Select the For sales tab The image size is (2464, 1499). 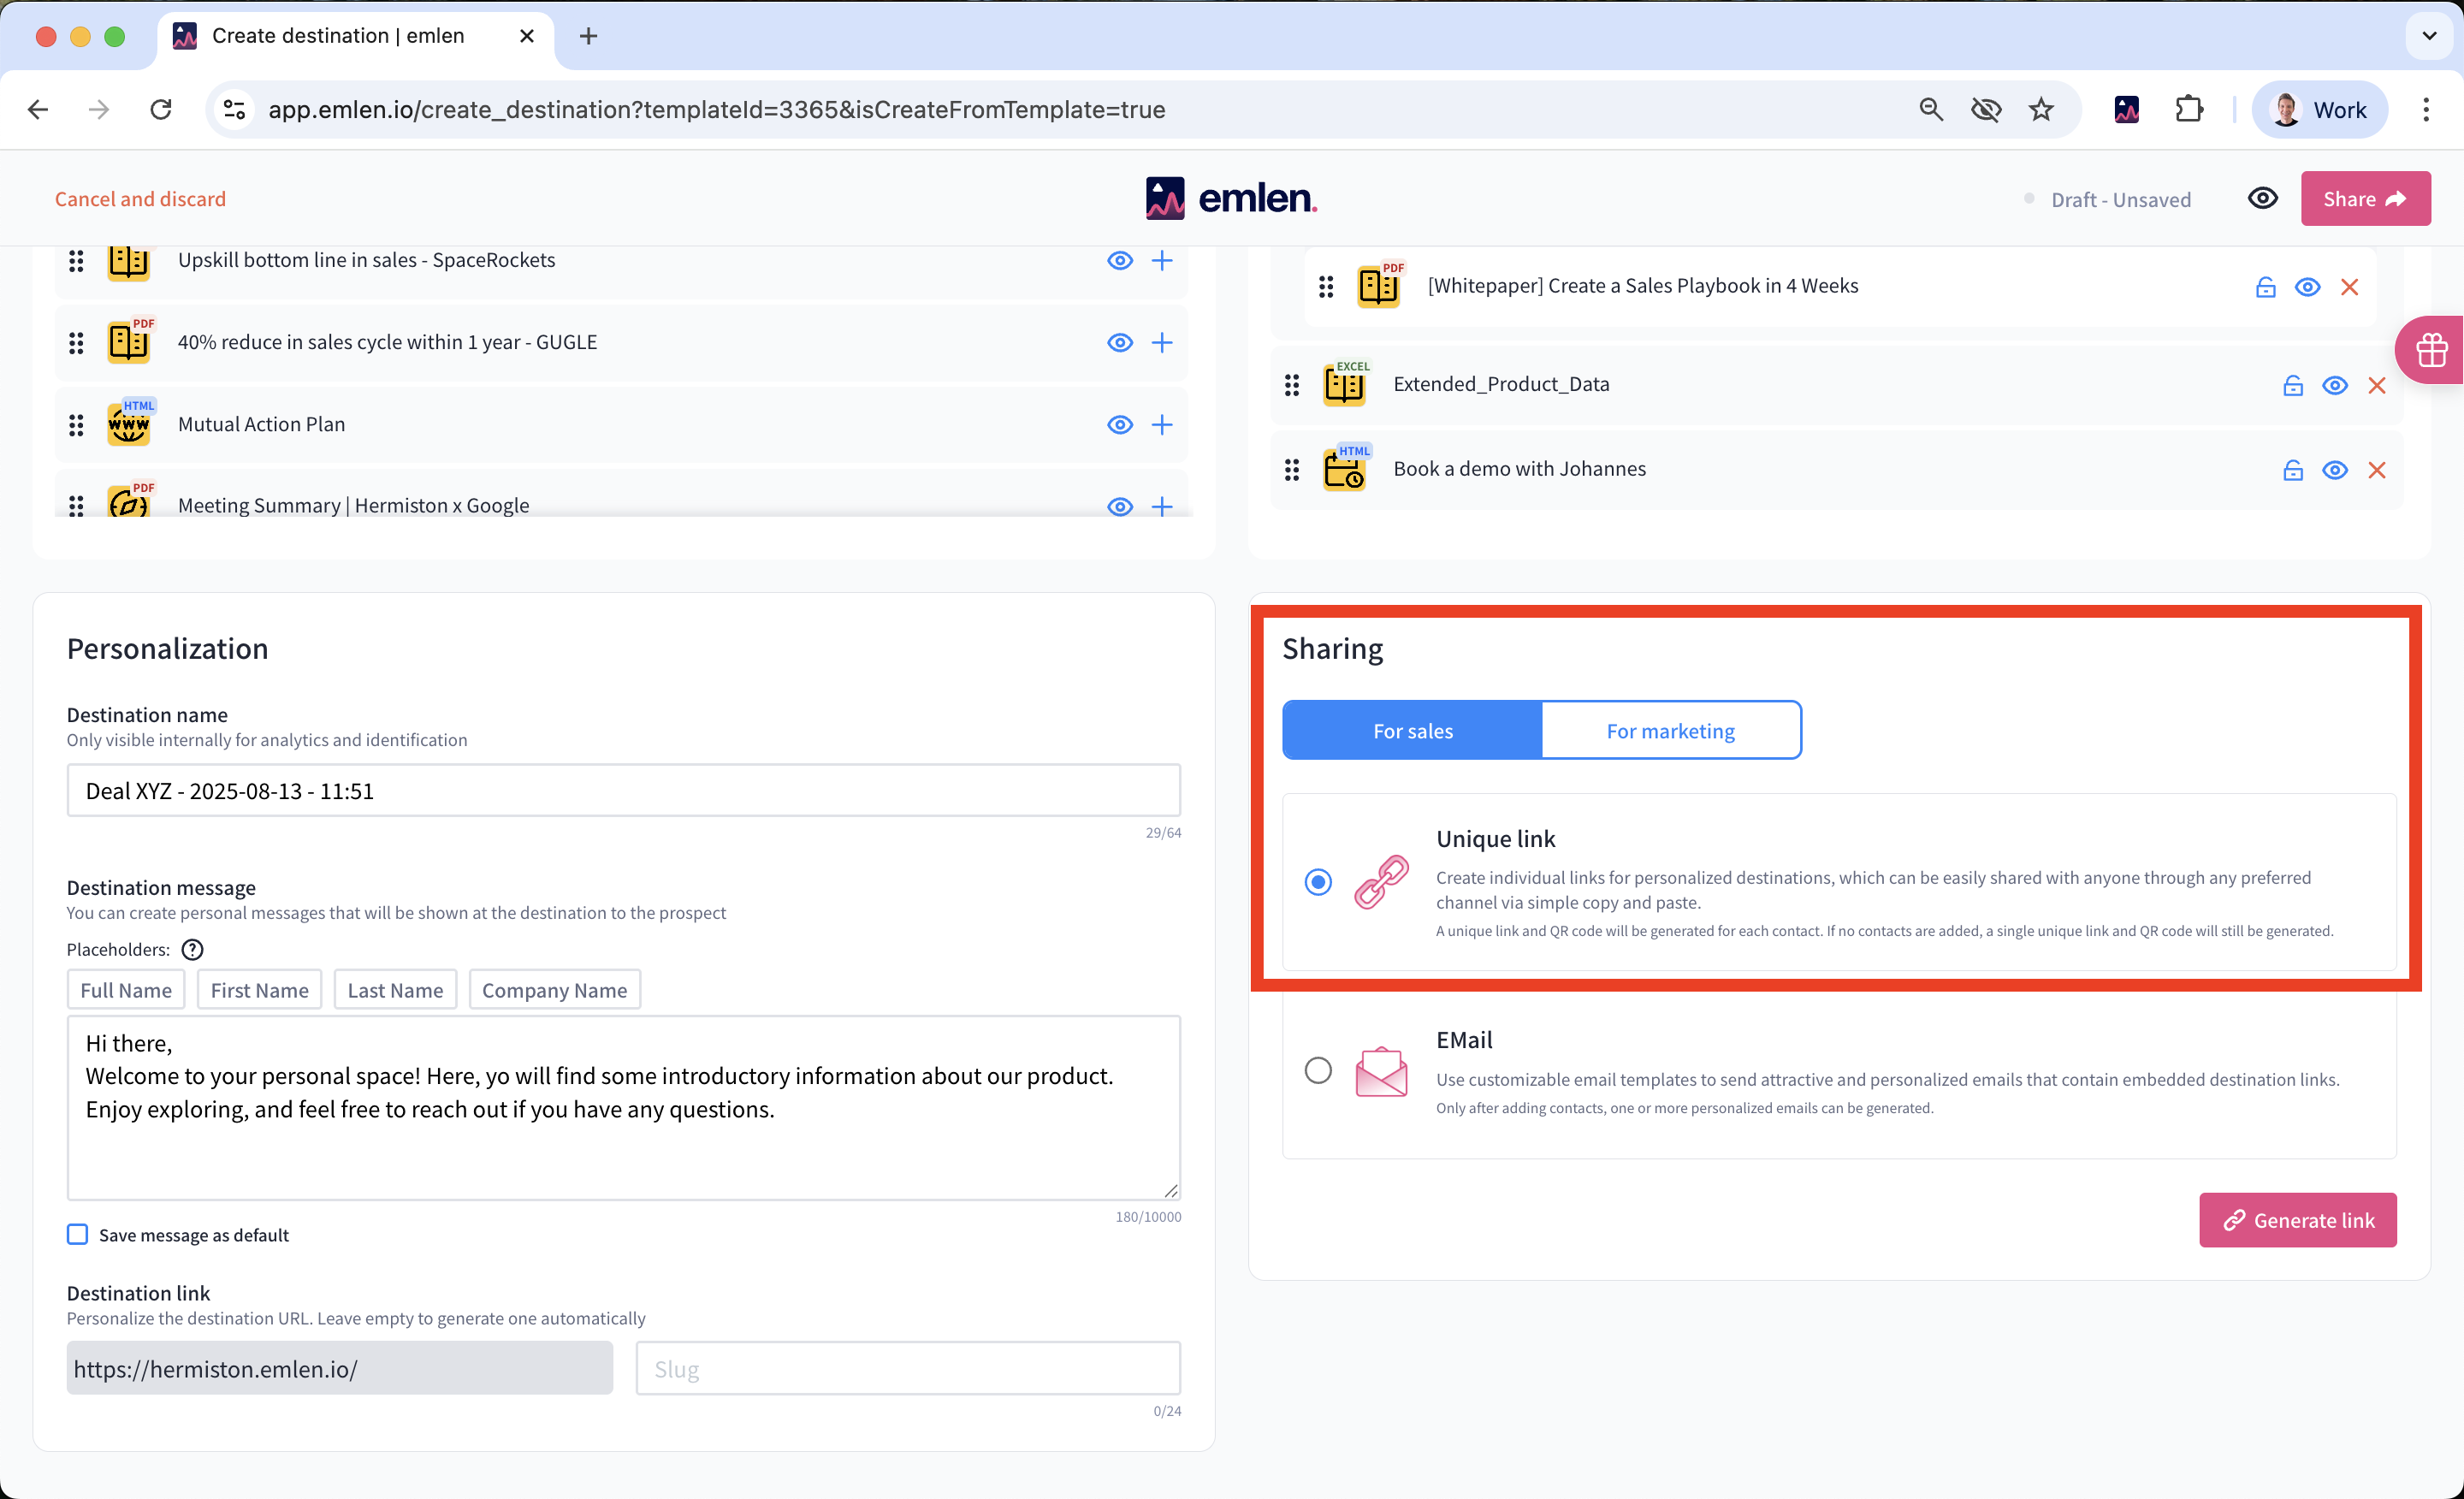[1412, 731]
